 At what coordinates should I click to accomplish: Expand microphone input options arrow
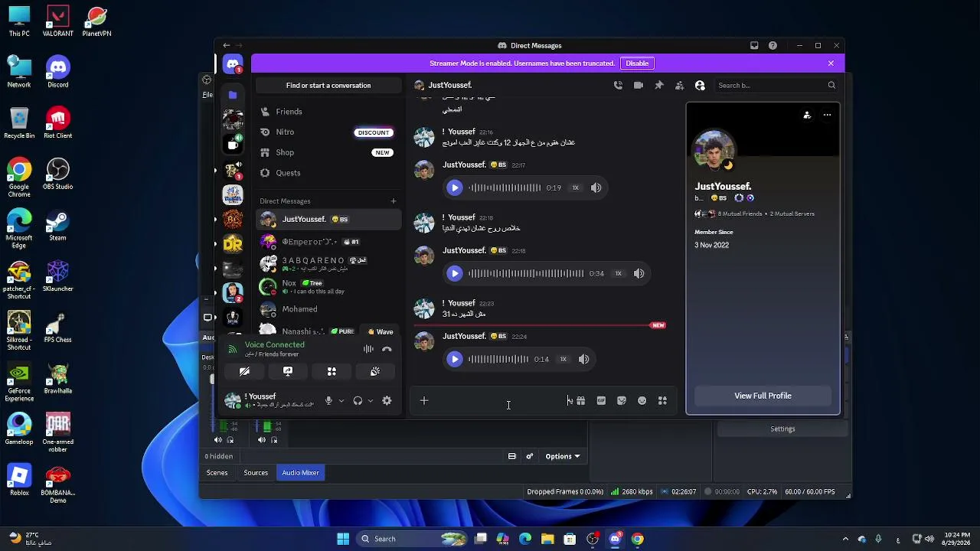click(x=341, y=400)
